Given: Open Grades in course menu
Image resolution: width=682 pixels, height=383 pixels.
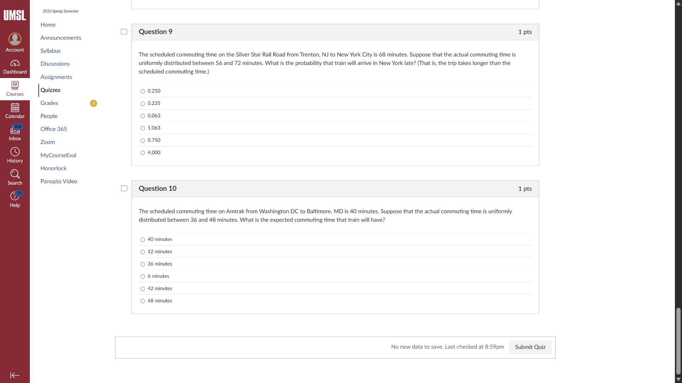Looking at the screenshot, I should tap(49, 103).
